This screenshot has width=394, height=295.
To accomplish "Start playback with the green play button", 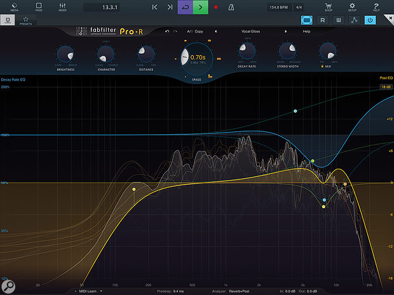I will point(201,7).
